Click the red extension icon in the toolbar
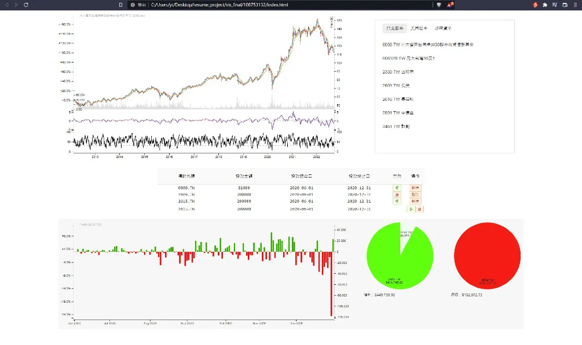This screenshot has height=345, width=582. [535, 5]
